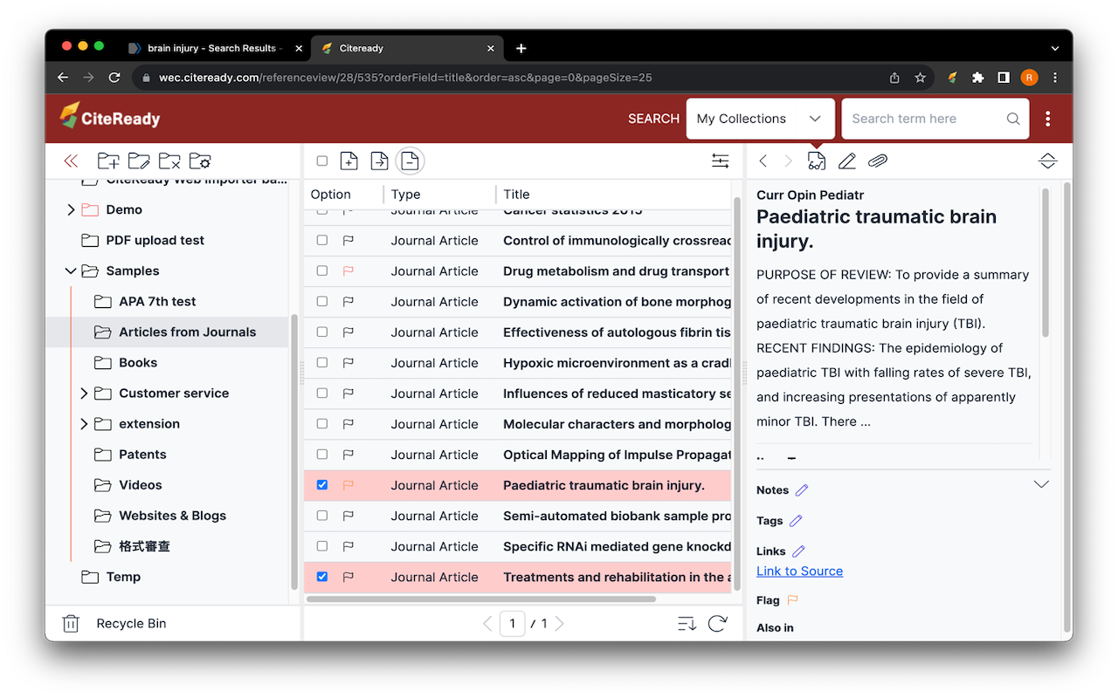The image size is (1118, 698).
Task: Go to previous page of results
Action: point(488,624)
